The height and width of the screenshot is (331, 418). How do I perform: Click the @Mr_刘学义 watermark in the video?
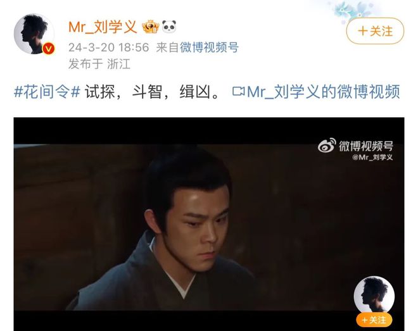(372, 157)
